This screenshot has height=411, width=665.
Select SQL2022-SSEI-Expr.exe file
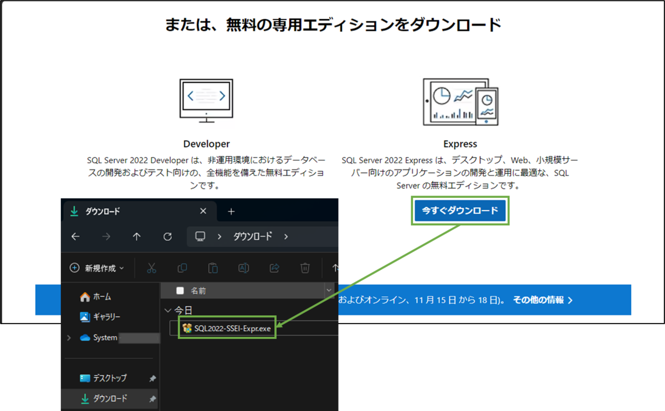click(226, 328)
